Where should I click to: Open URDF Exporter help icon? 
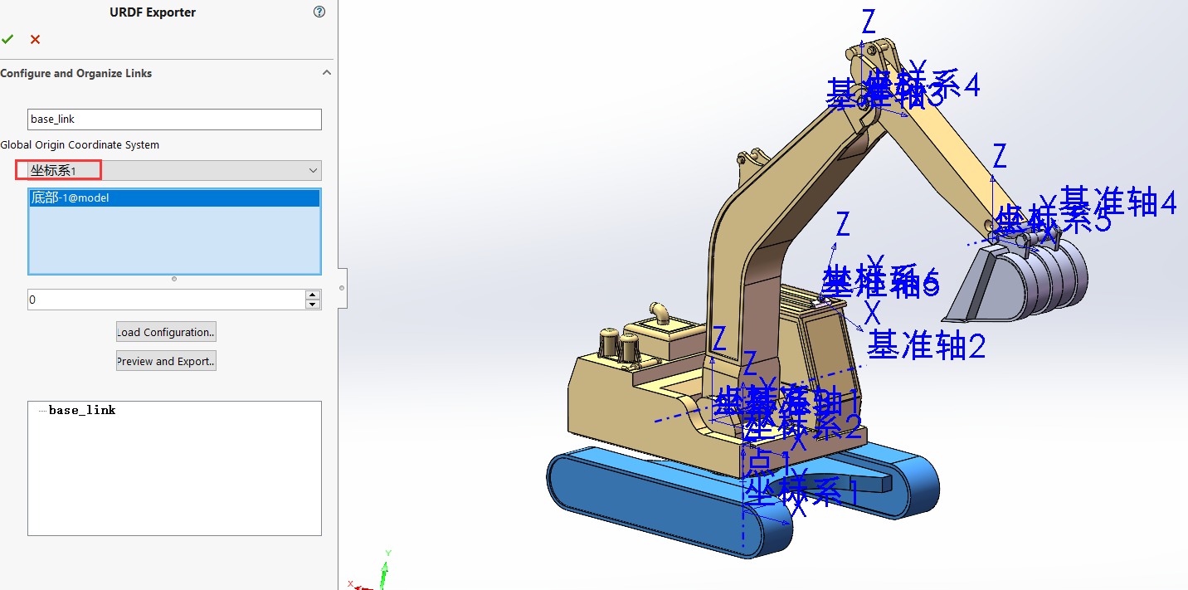tap(319, 12)
